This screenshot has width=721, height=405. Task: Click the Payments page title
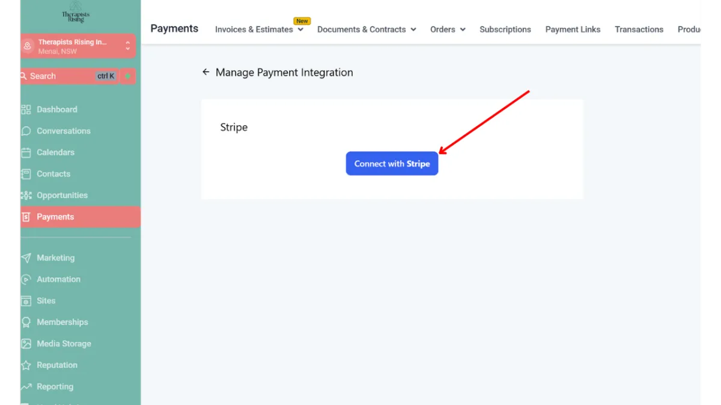coord(174,29)
